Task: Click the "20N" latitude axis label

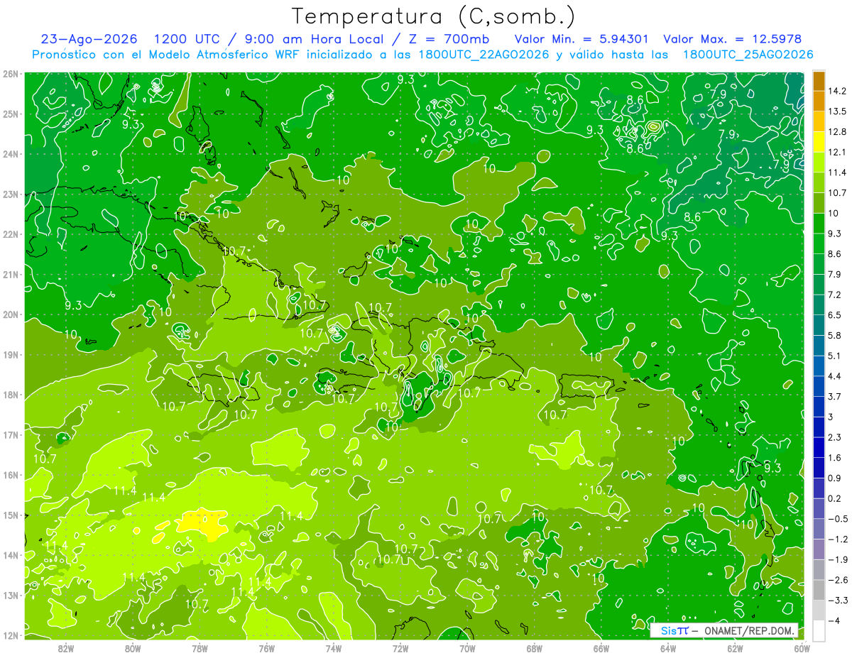Action: coord(11,314)
